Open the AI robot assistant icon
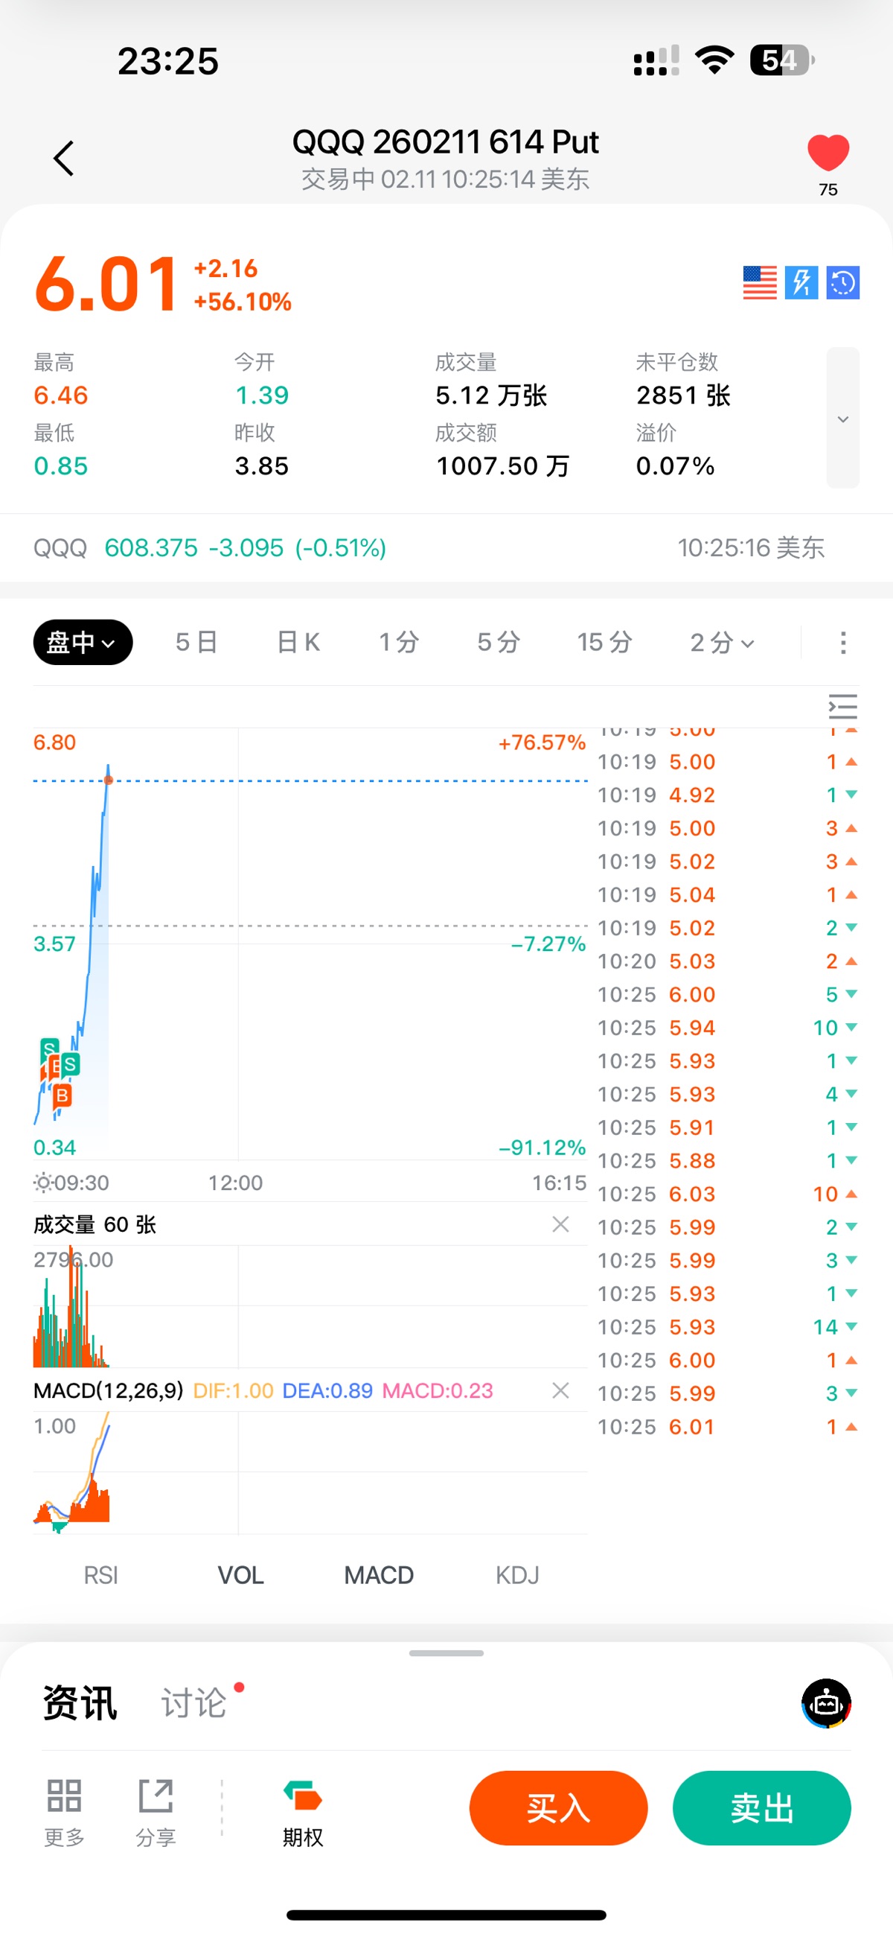Screen dimensions: 893x1937 (826, 1703)
